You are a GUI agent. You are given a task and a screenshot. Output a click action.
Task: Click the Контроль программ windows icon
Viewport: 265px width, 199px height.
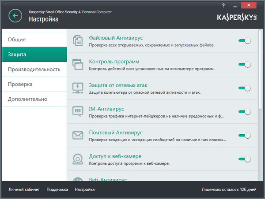pyautogui.click(x=78, y=65)
